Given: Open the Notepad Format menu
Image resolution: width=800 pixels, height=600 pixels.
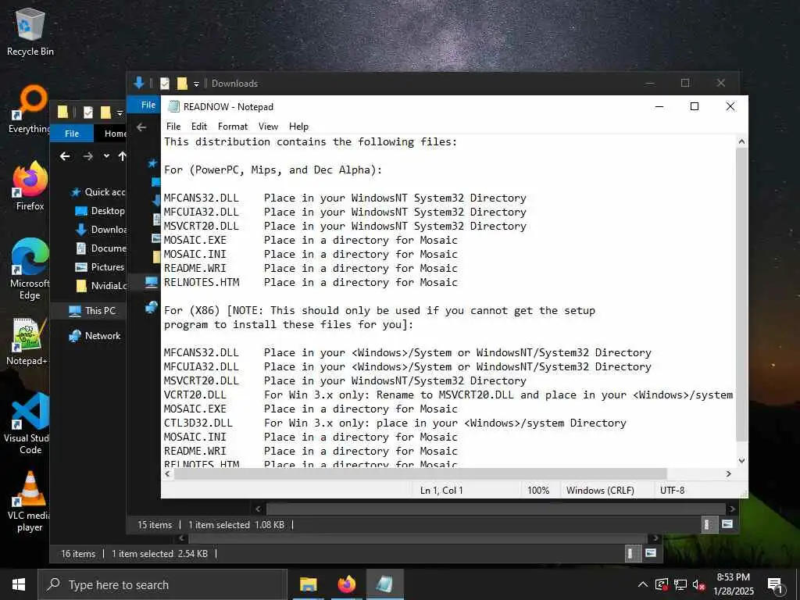Looking at the screenshot, I should click(233, 127).
